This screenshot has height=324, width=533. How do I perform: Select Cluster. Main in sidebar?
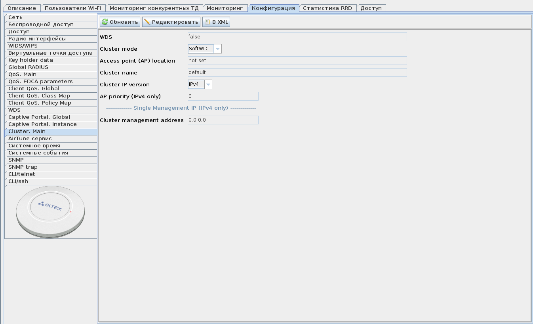click(x=51, y=132)
